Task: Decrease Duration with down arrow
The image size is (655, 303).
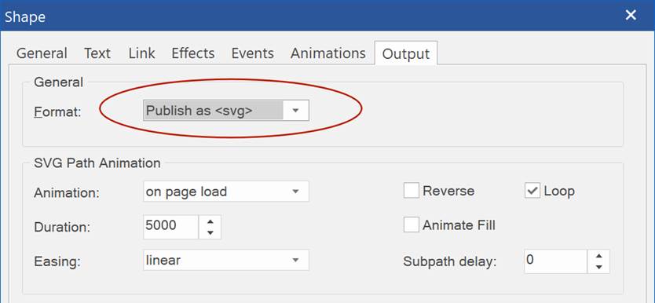Action: 210,233
